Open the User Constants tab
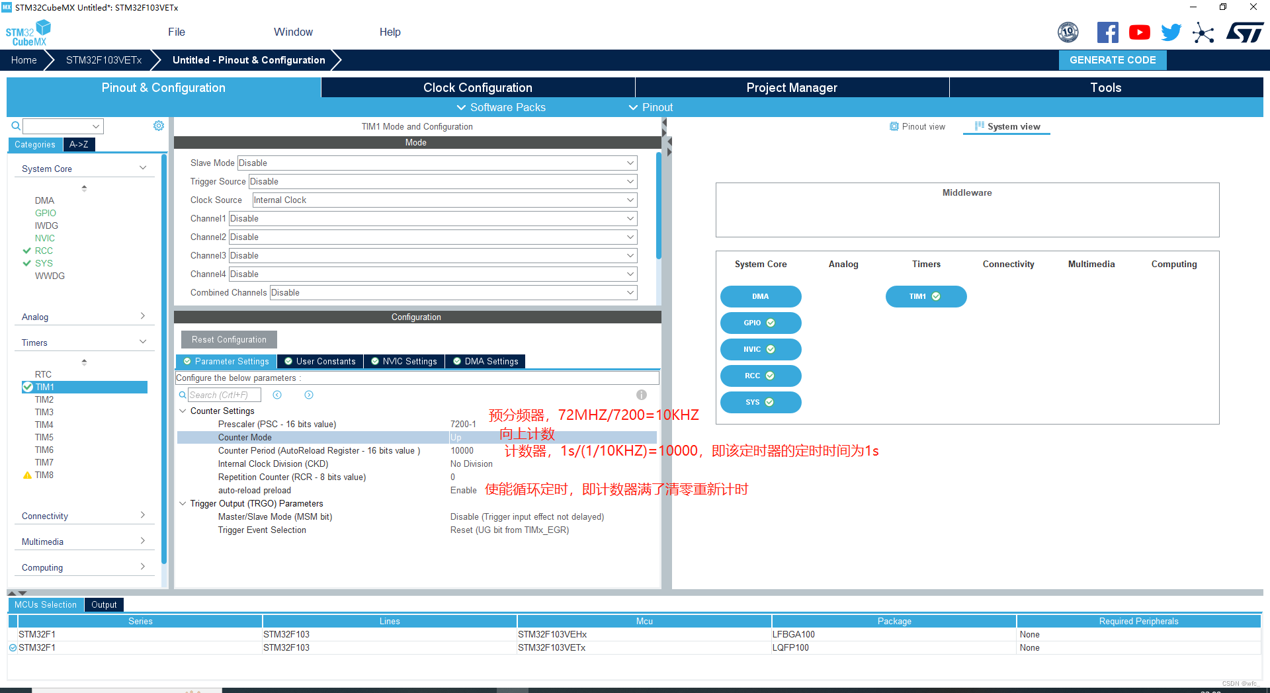This screenshot has height=693, width=1270. 320,361
